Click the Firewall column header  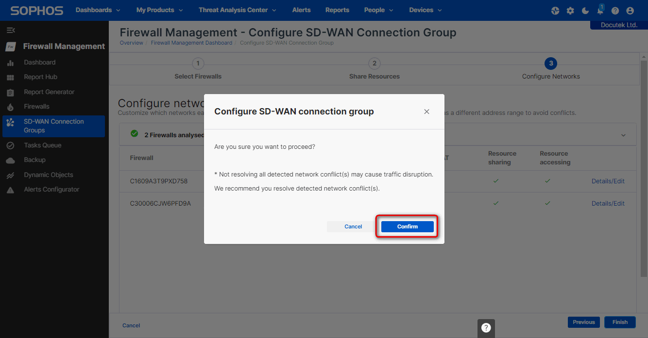pos(141,158)
